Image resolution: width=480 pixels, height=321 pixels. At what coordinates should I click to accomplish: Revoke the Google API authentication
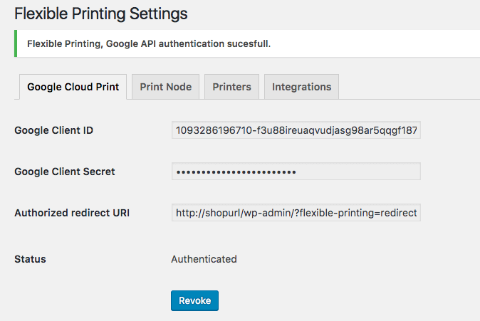194,300
